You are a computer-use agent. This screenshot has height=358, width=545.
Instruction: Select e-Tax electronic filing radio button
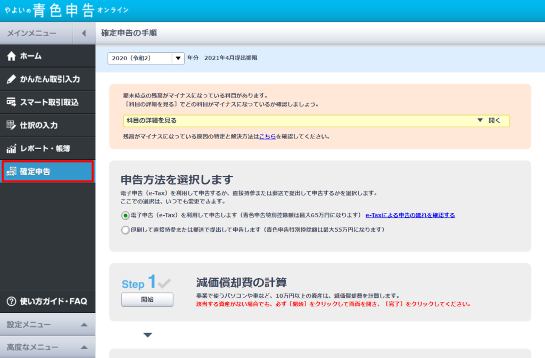click(x=126, y=216)
